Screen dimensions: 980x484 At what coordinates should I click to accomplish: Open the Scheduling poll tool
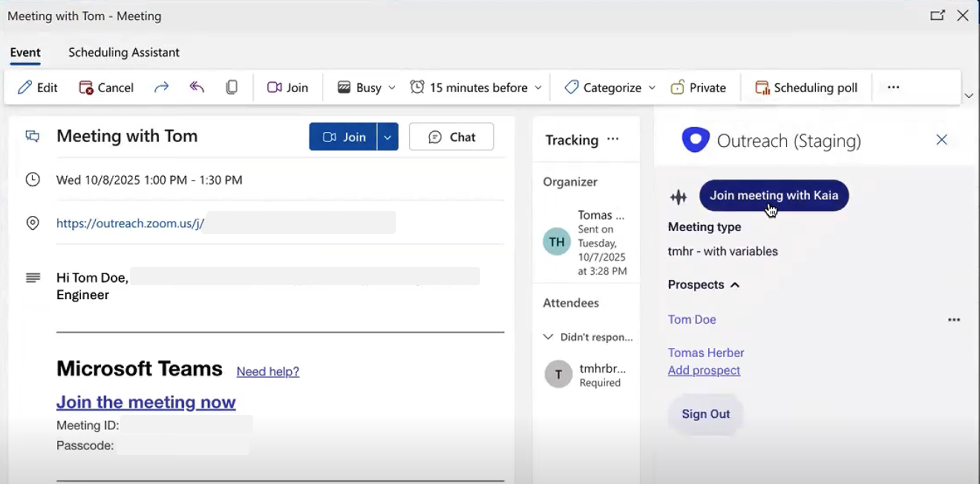(806, 88)
